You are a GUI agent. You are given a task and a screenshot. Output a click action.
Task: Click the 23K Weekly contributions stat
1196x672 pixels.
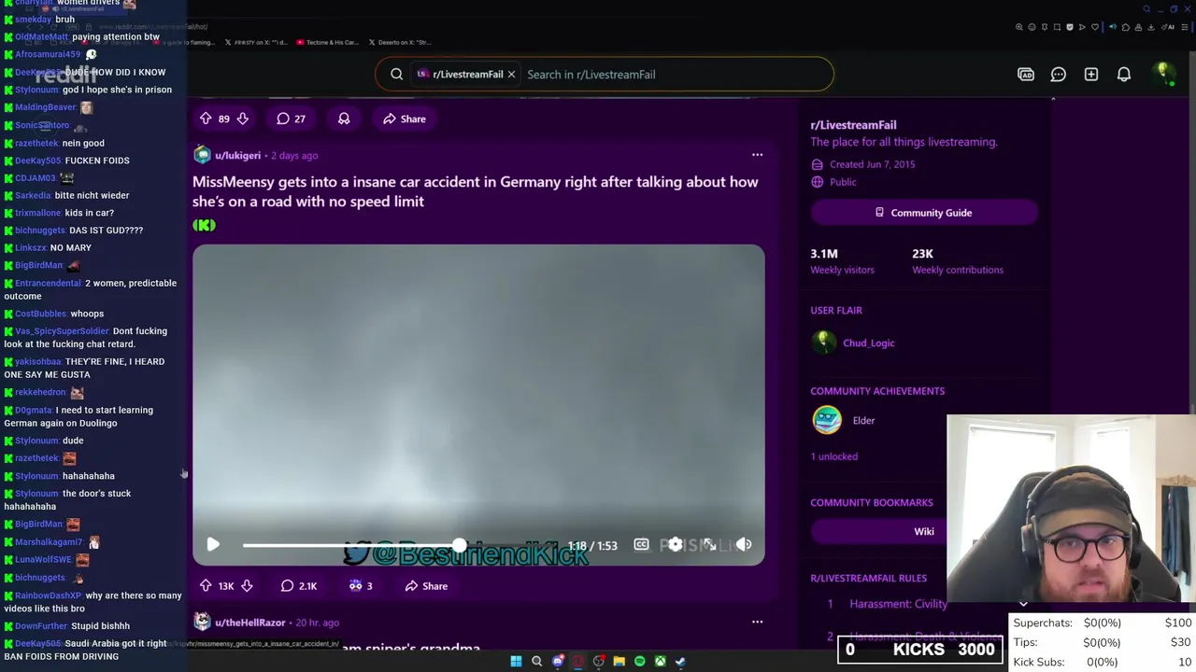pos(958,261)
